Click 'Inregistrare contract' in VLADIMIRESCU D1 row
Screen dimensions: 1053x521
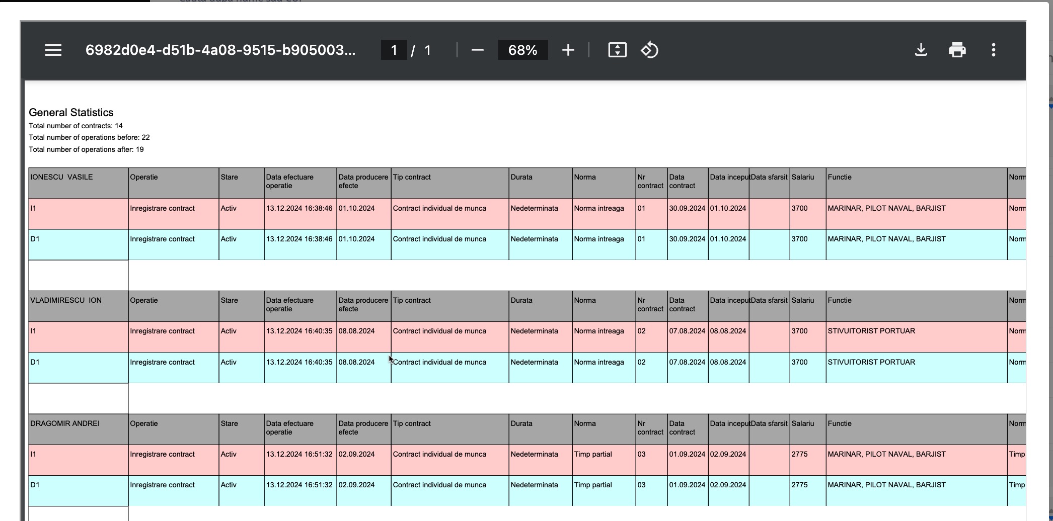[162, 362]
